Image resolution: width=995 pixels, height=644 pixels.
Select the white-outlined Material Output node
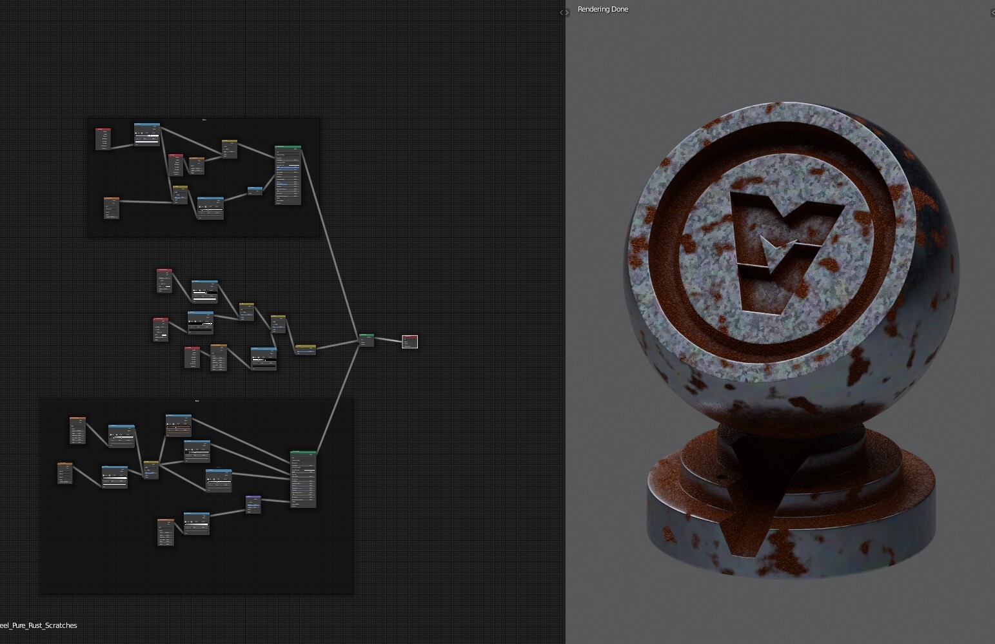(x=410, y=342)
